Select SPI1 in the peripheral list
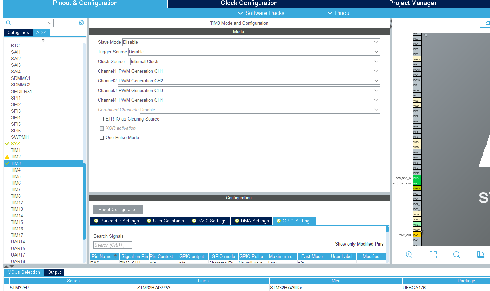This screenshot has width=490, height=291. pos(16,98)
